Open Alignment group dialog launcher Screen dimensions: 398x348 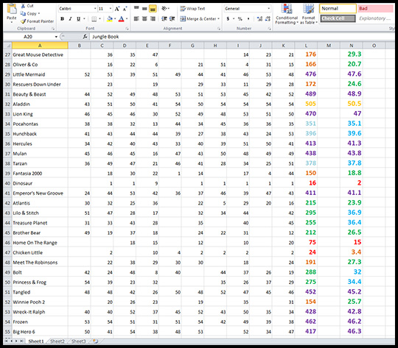click(219, 29)
